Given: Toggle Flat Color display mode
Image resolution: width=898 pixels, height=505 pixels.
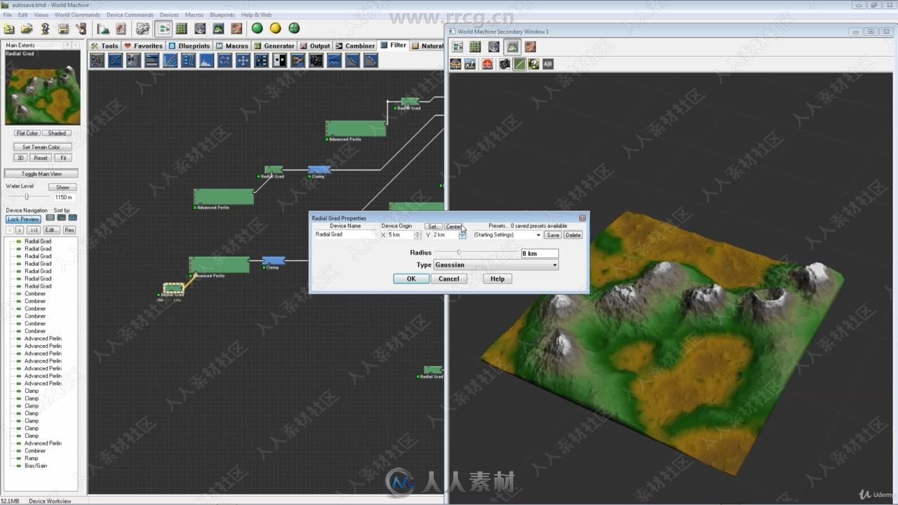Looking at the screenshot, I should point(27,133).
